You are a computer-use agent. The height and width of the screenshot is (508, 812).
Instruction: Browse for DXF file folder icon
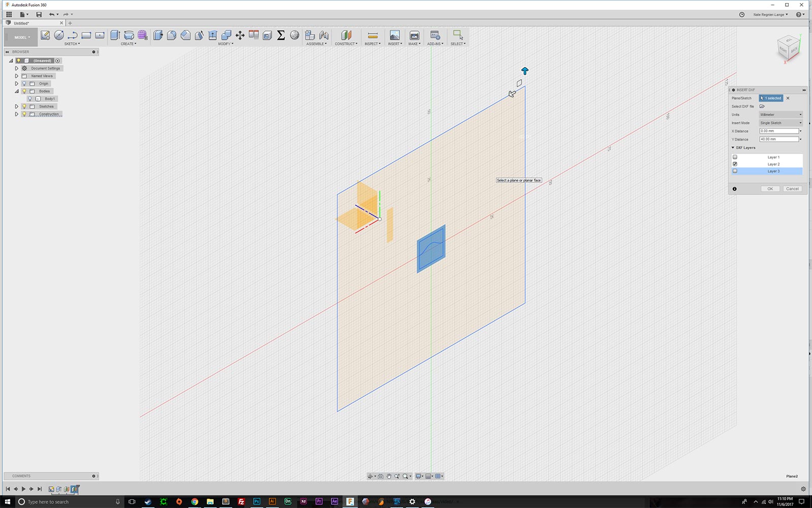762,106
